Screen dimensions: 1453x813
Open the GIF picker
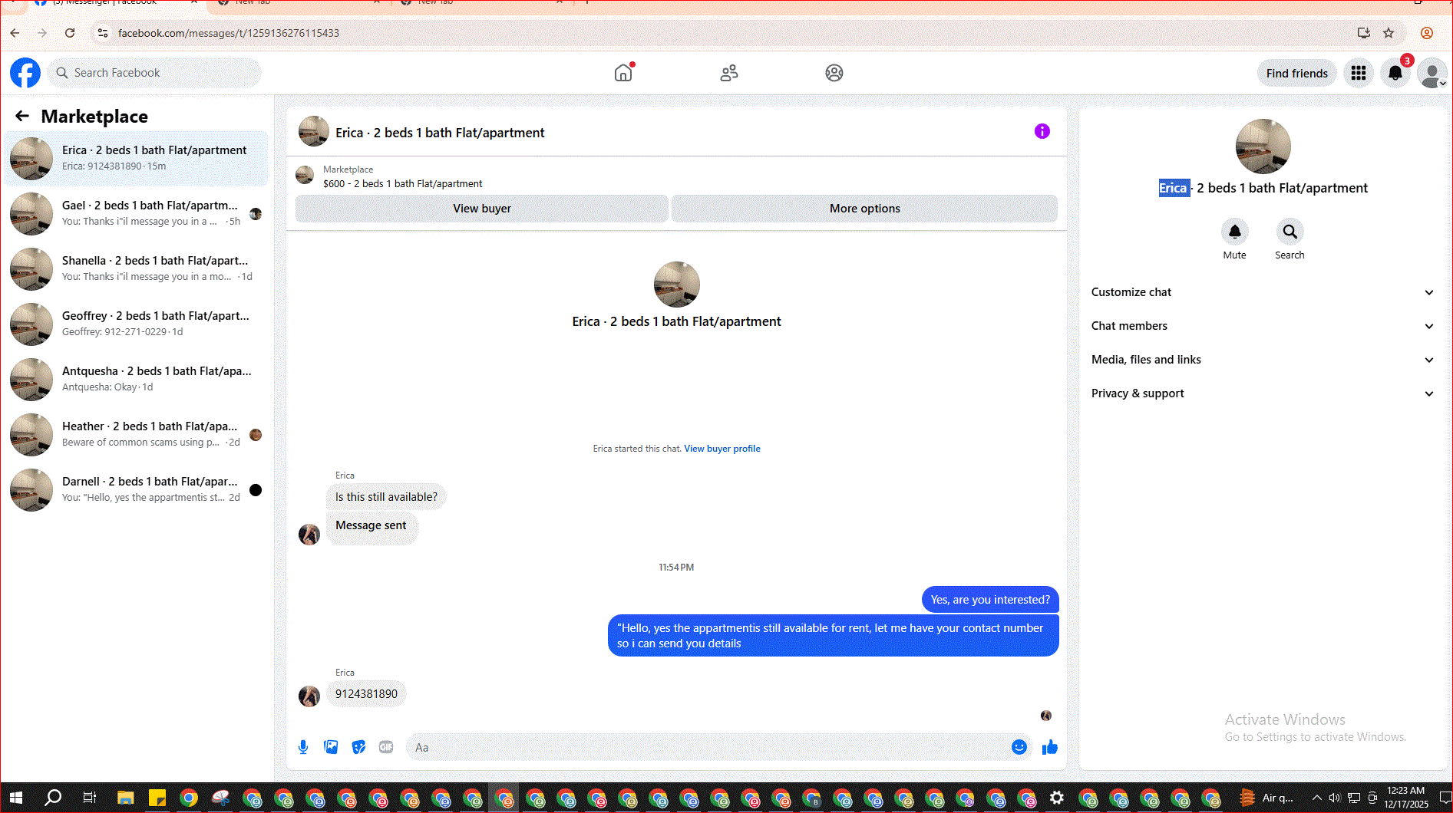tap(386, 747)
